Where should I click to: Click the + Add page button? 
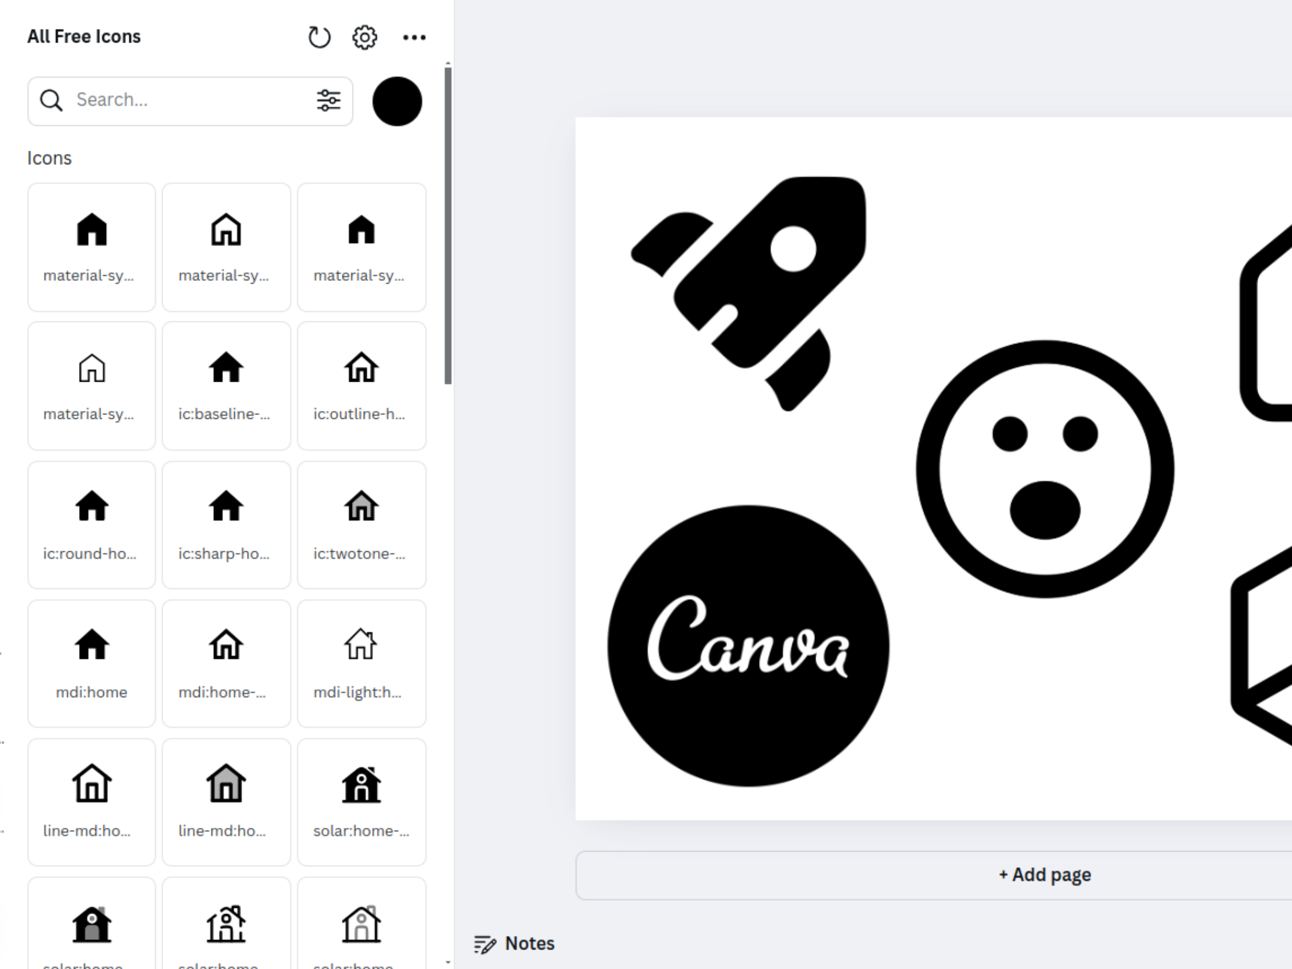point(1045,875)
